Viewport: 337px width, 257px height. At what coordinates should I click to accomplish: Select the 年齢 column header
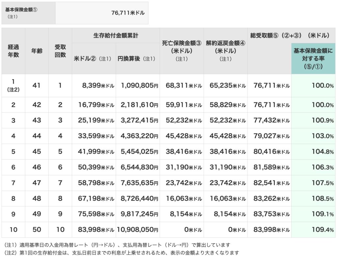(37, 51)
